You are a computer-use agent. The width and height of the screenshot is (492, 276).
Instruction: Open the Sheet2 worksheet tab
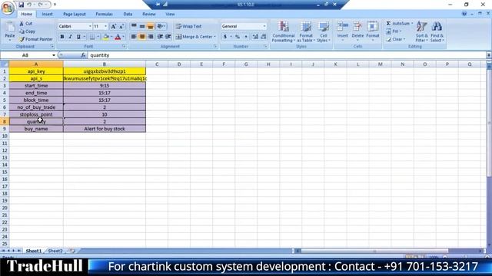55,251
